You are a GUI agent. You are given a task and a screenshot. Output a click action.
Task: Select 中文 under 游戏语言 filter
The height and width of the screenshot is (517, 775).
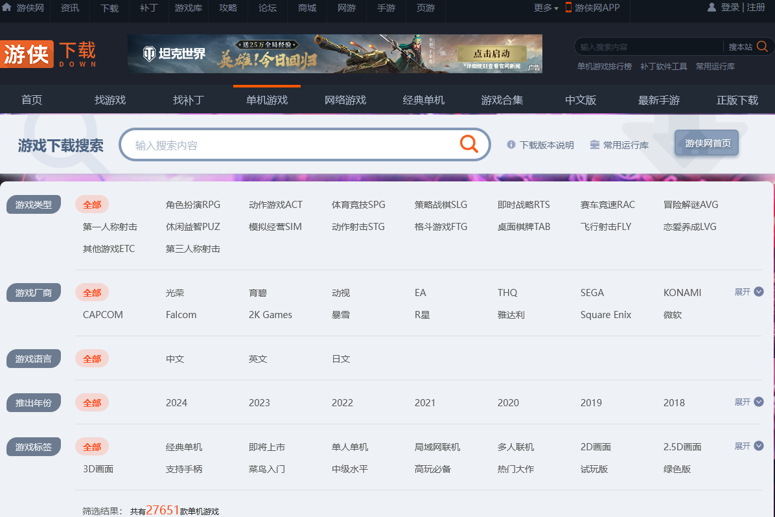[x=175, y=359]
